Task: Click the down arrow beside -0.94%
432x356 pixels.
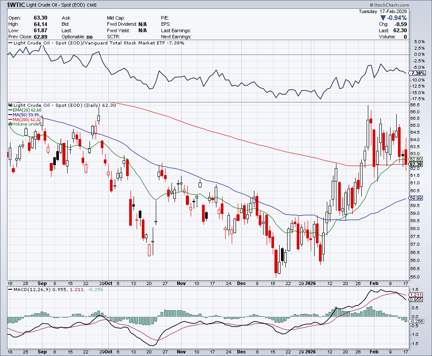Action: [383, 18]
